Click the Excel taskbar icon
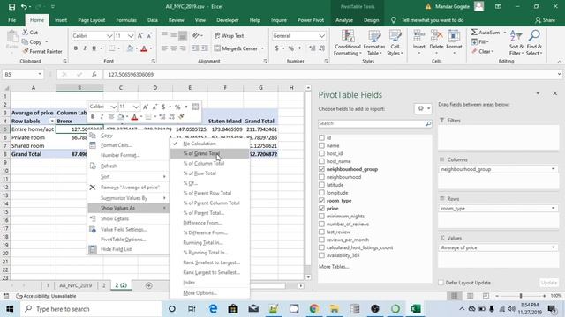This screenshot has width=565, height=317. (x=415, y=309)
